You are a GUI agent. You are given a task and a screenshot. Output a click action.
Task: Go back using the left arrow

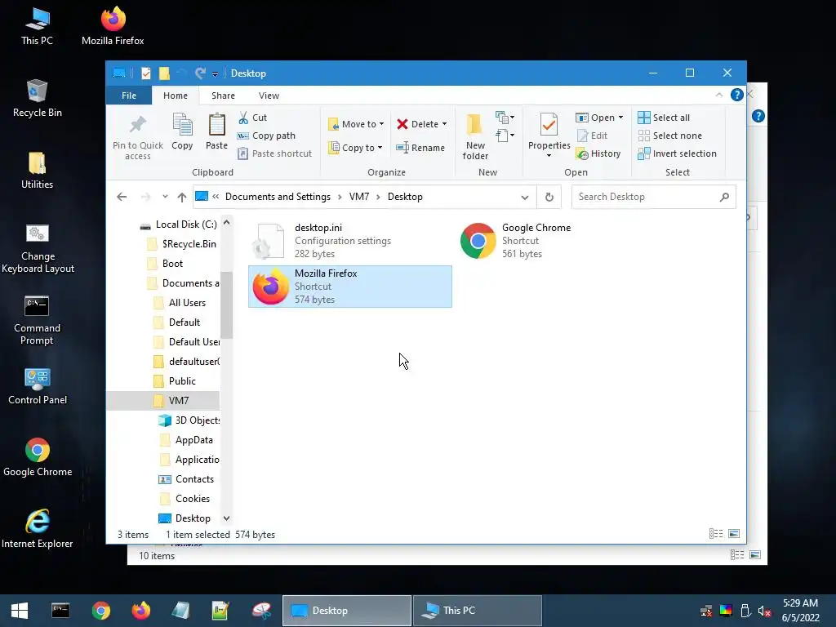pos(122,197)
